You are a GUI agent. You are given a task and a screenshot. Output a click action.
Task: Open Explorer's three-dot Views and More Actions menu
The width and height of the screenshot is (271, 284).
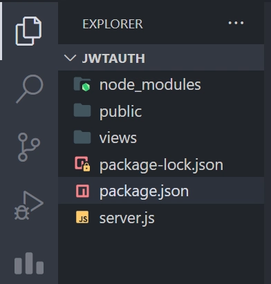tap(236, 23)
